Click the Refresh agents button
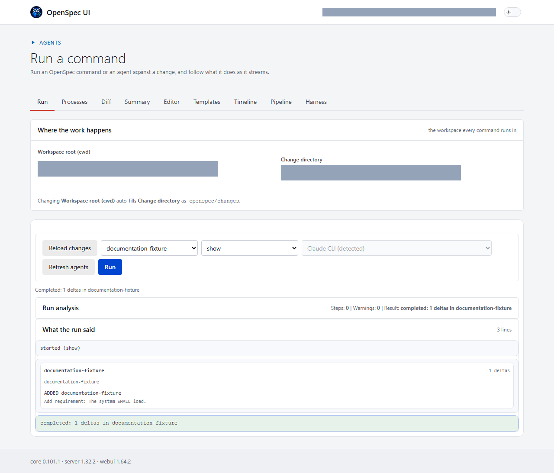This screenshot has width=554, height=473. click(x=68, y=267)
